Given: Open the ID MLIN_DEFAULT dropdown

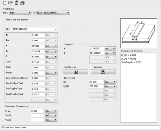Looking at the screenshot, I should 53,13.
